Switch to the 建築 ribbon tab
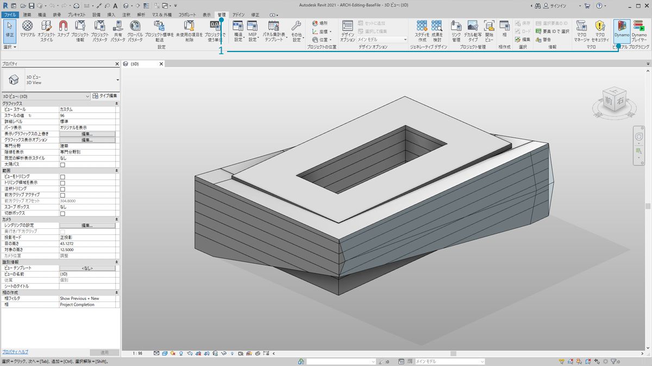 [x=27, y=15]
